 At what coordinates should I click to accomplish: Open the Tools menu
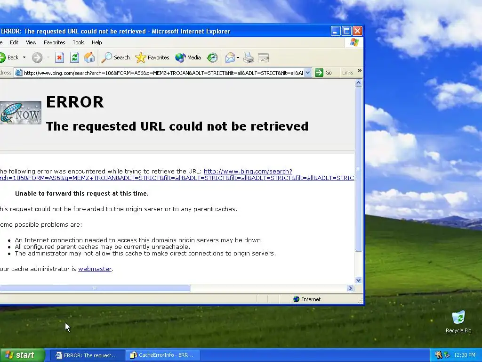(x=79, y=42)
